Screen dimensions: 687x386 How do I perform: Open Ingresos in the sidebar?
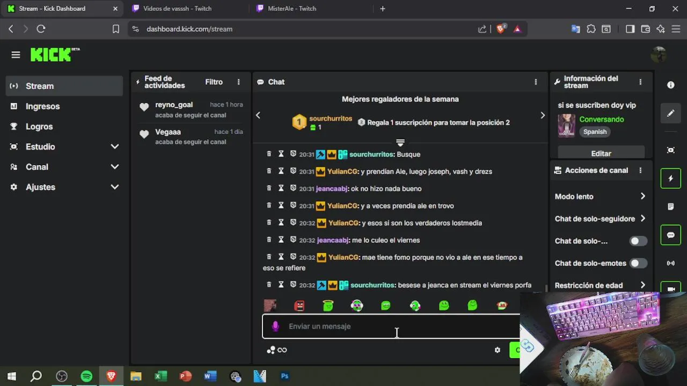coord(64,106)
